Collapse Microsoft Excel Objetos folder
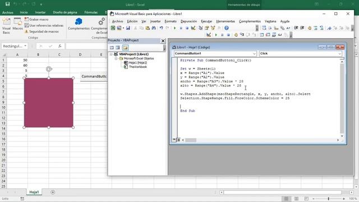The height and width of the screenshot is (202, 359). click(x=116, y=58)
